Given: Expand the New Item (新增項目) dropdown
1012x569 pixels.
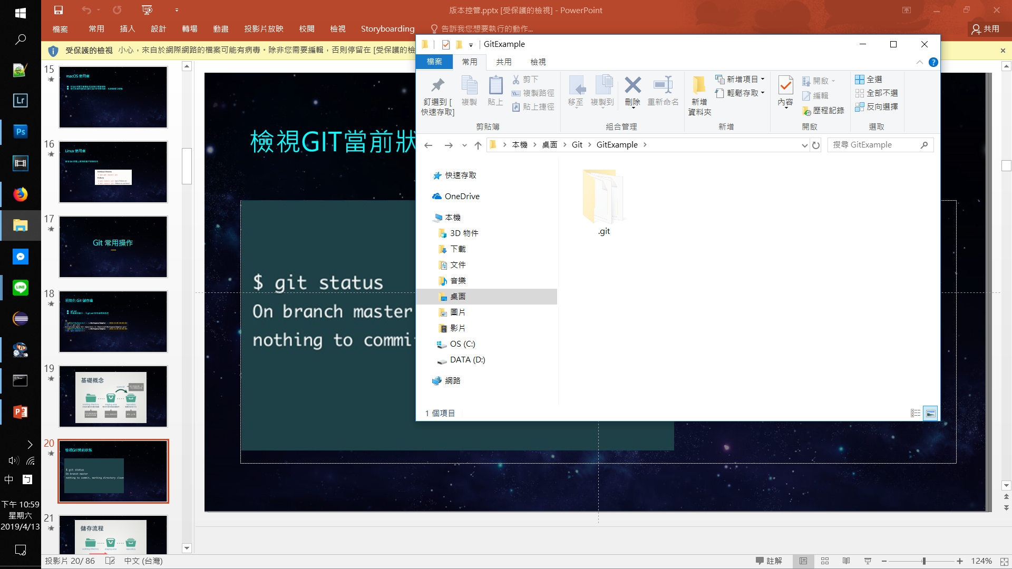Looking at the screenshot, I should 763,79.
